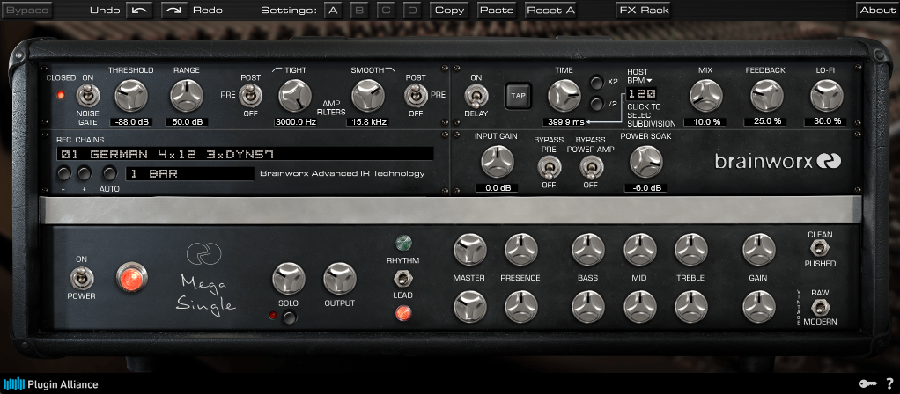Open the FX Rack
This screenshot has height=394, width=900.
644,11
